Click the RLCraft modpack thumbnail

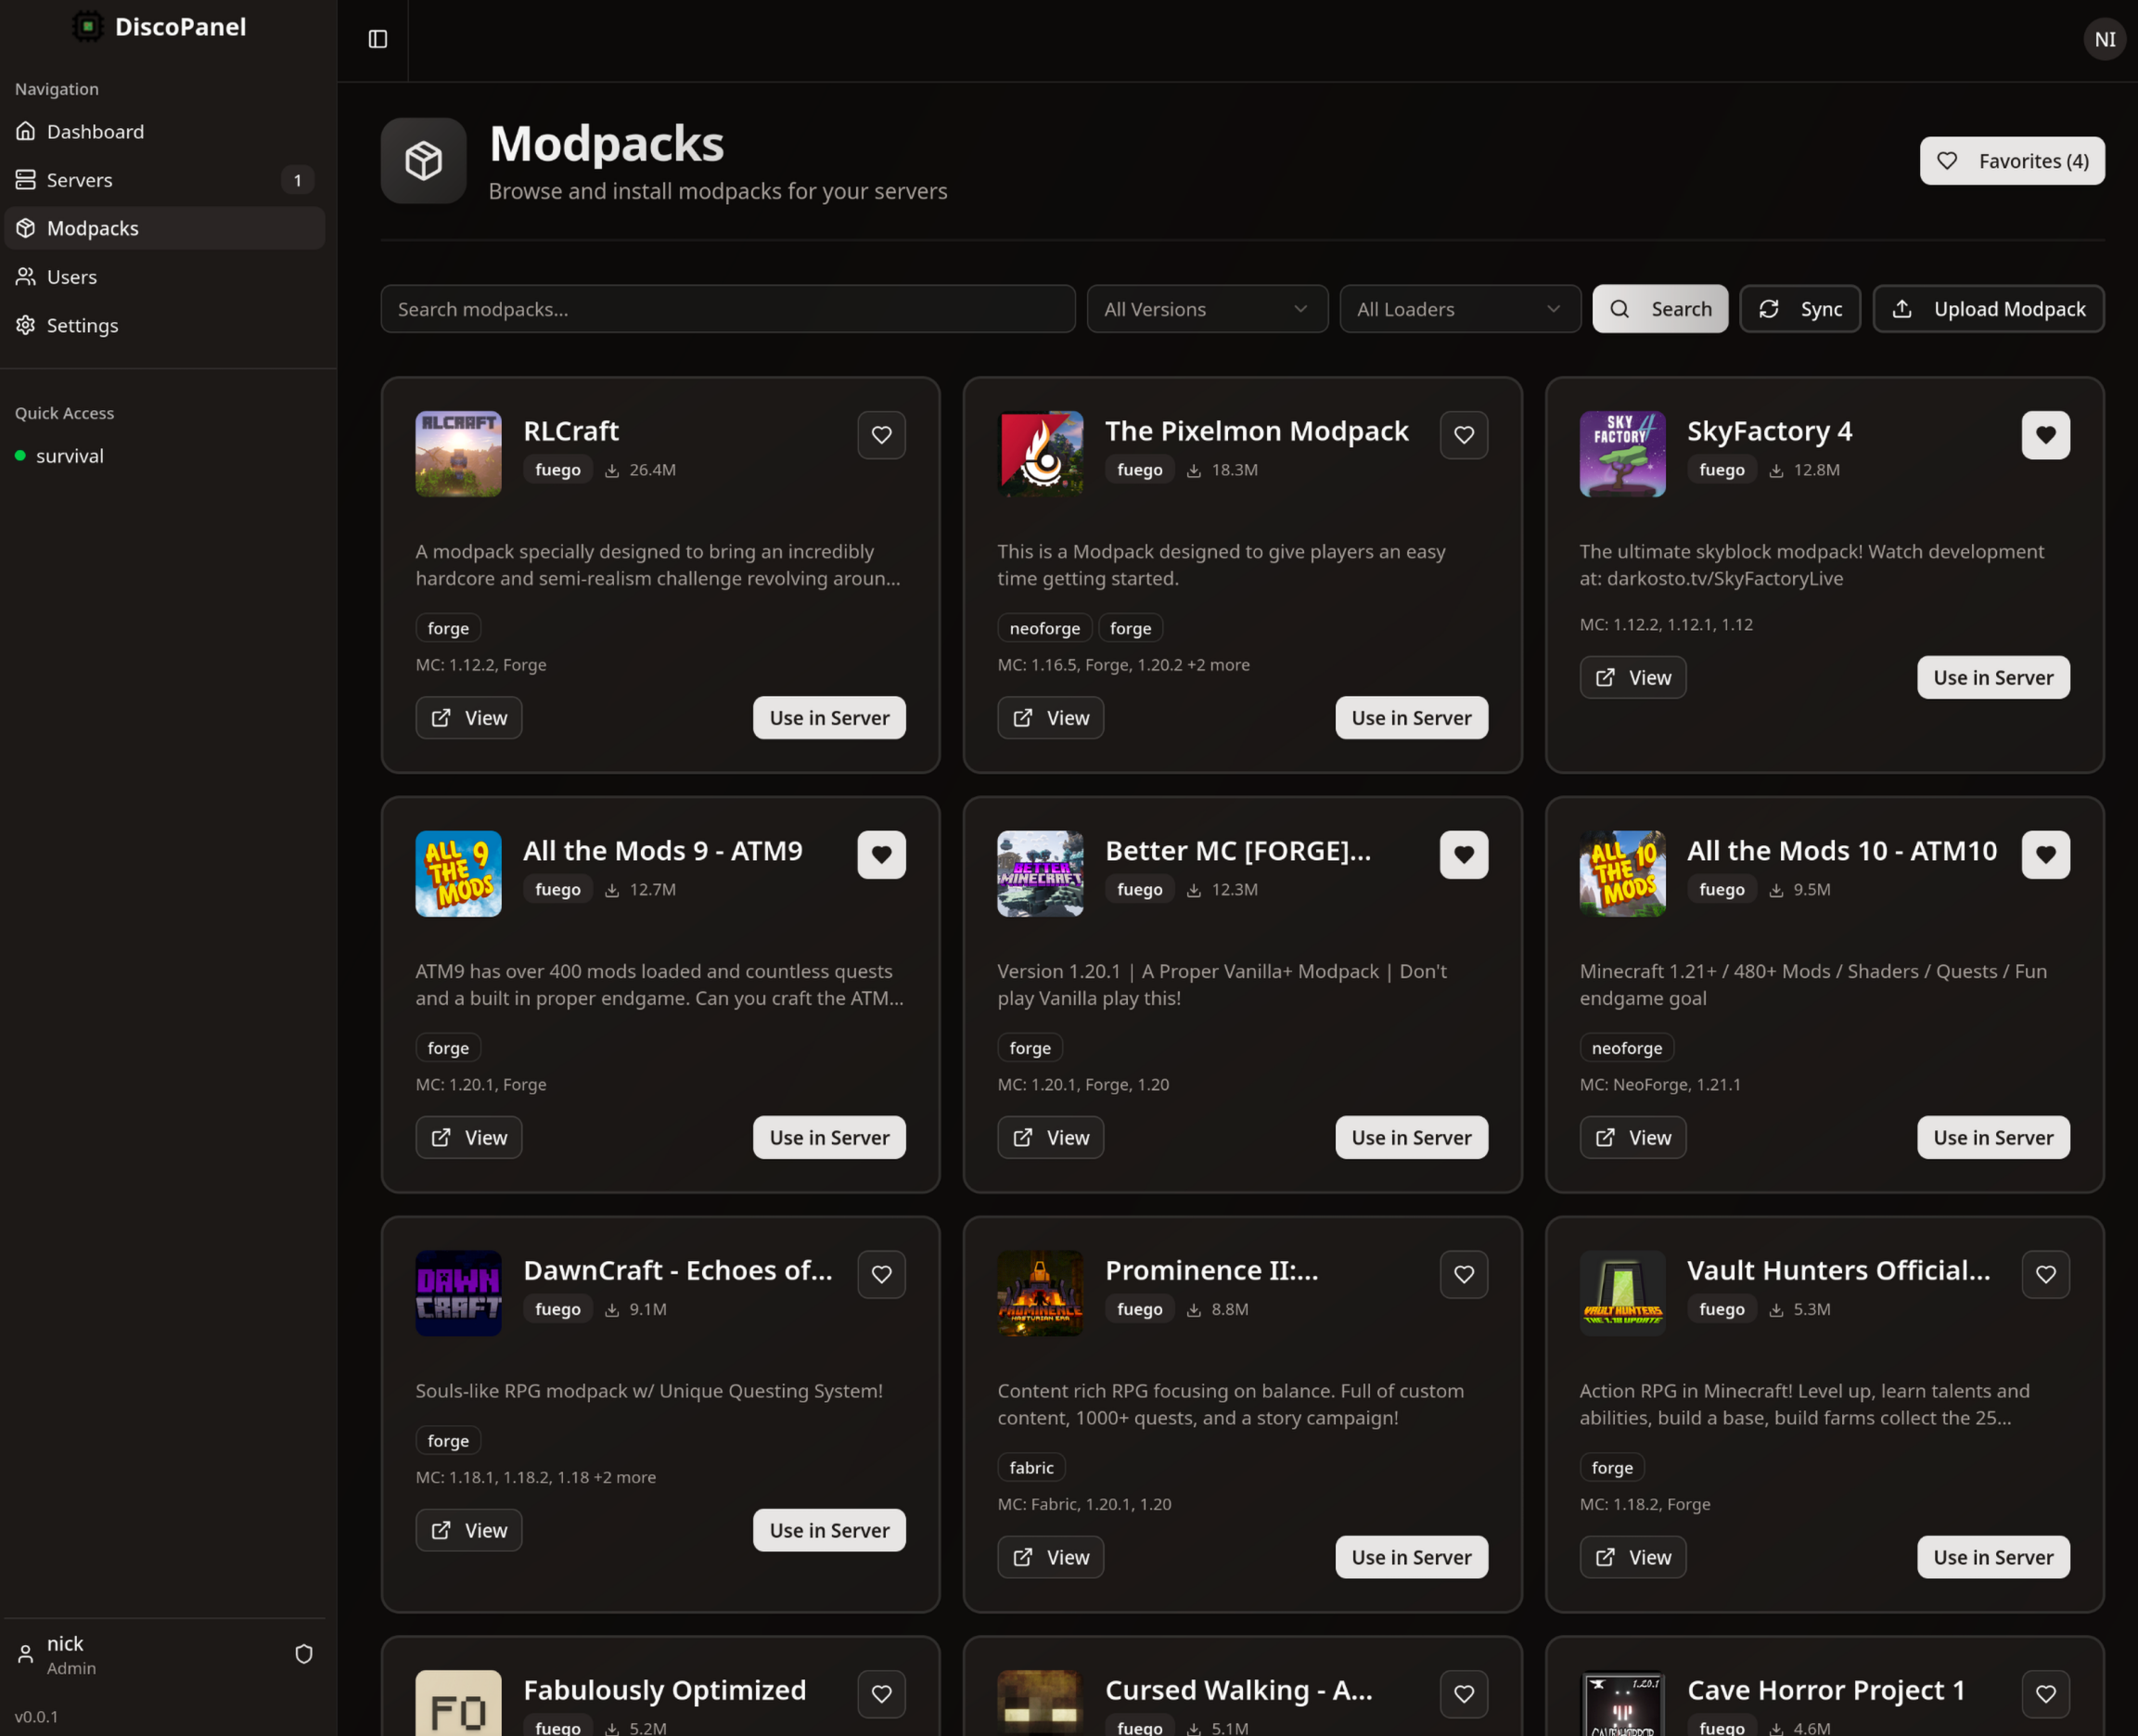pos(459,454)
